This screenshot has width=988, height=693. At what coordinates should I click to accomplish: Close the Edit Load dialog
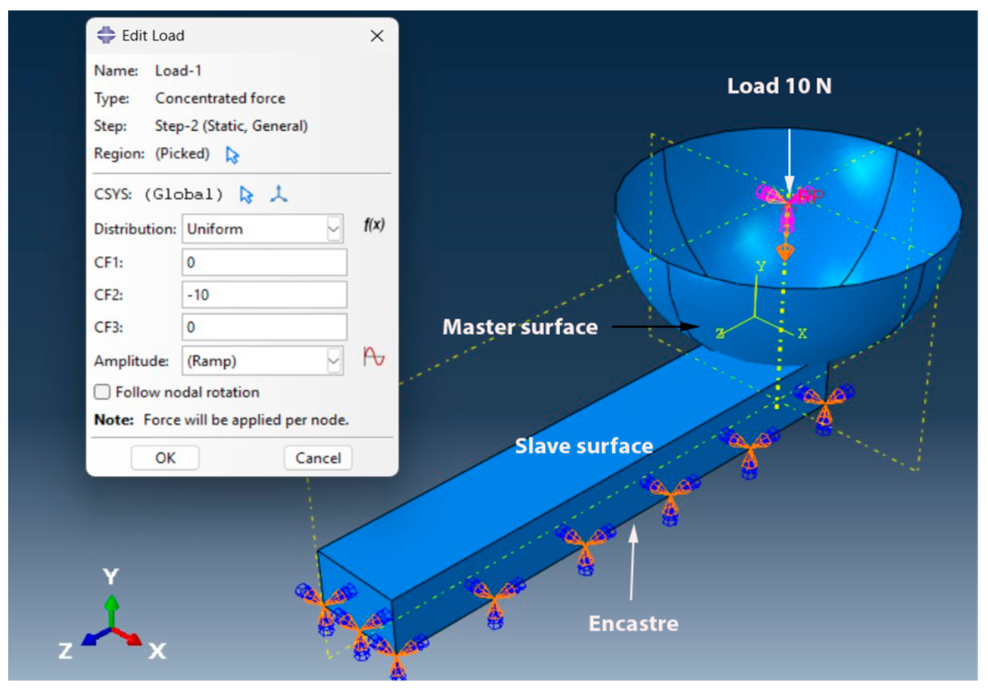click(377, 36)
